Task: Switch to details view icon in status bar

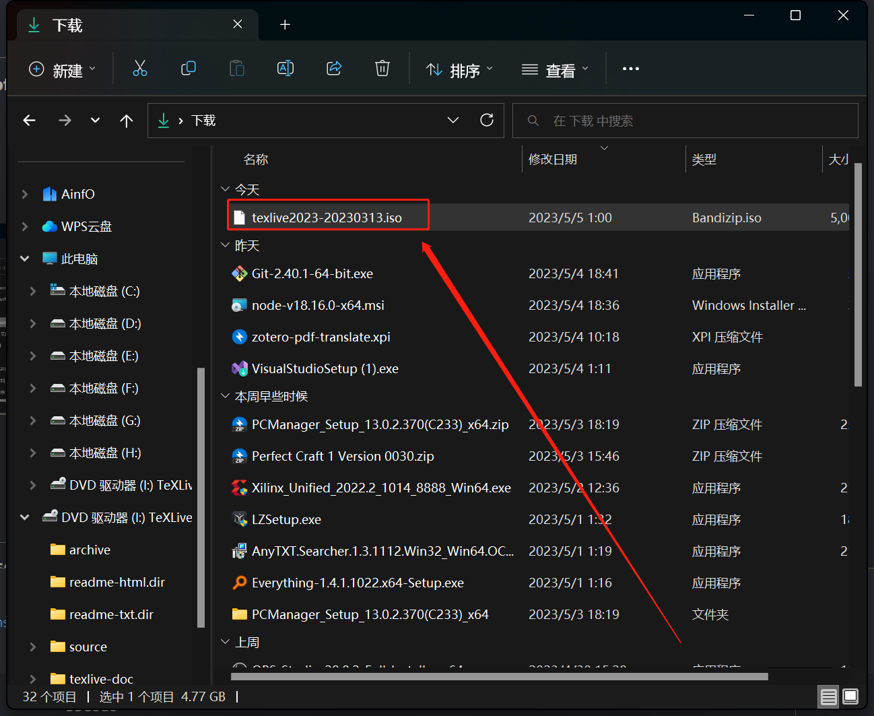Action: (829, 696)
